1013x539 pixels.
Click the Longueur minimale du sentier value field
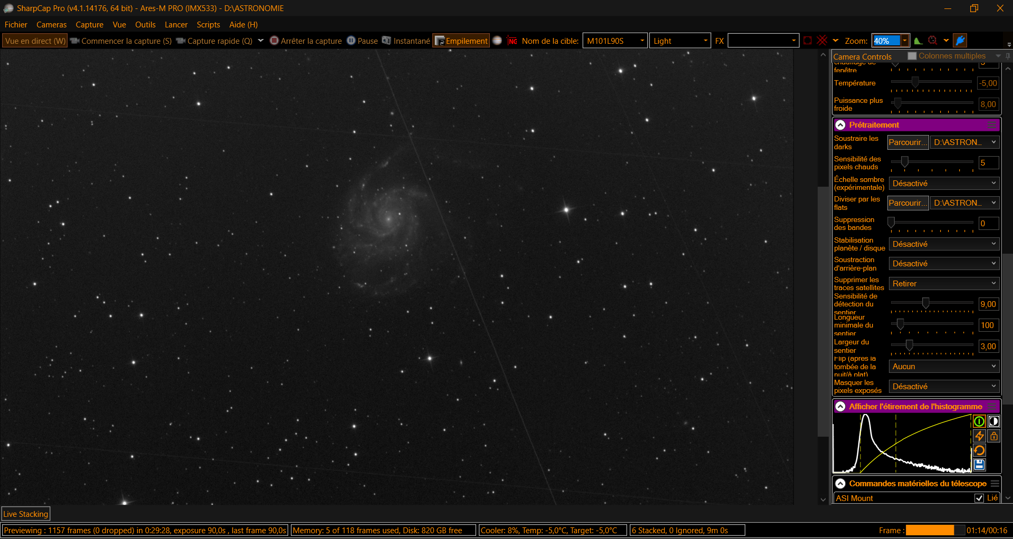point(989,325)
